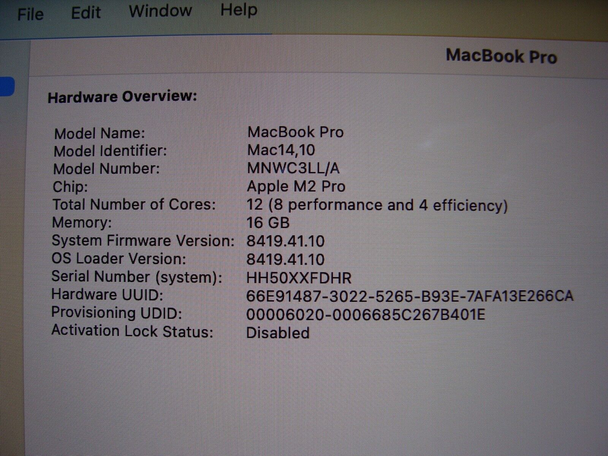Click the System Firmware Version label
608x456 pixels.
coord(143,241)
